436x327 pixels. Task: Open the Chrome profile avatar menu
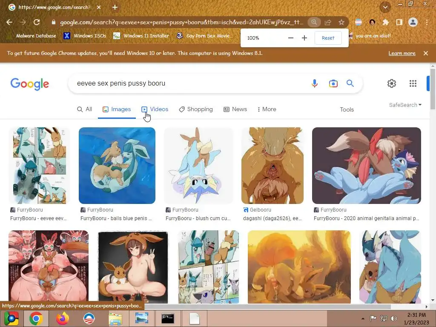click(x=413, y=22)
